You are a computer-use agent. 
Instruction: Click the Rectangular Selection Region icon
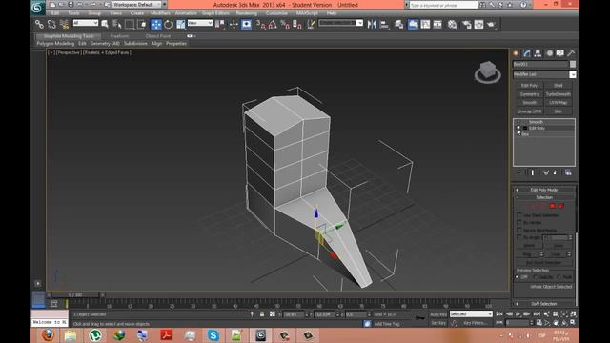130,24
